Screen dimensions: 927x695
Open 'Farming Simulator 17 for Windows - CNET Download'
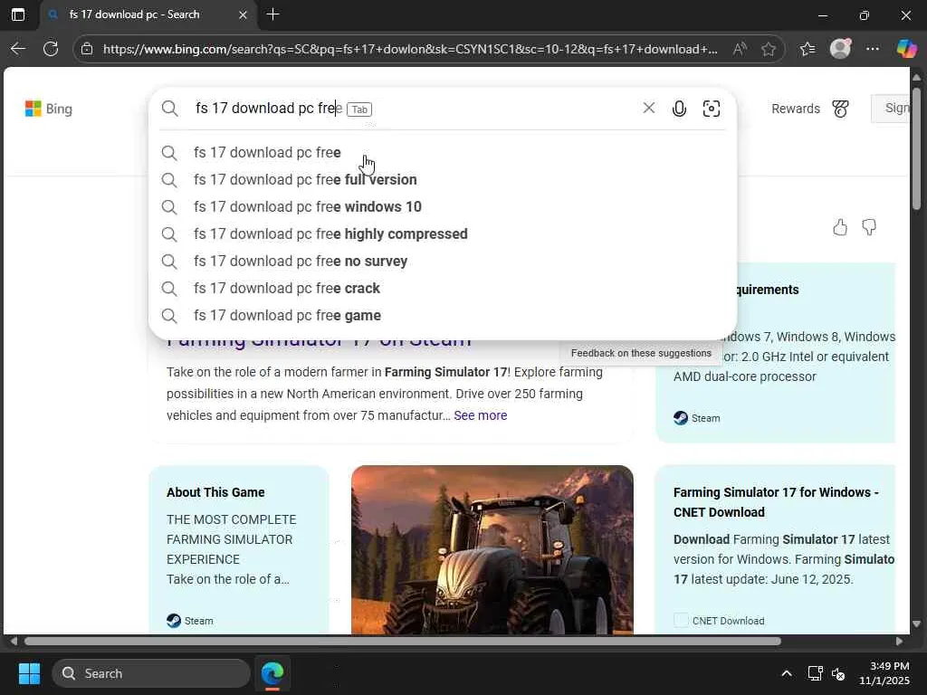(776, 502)
